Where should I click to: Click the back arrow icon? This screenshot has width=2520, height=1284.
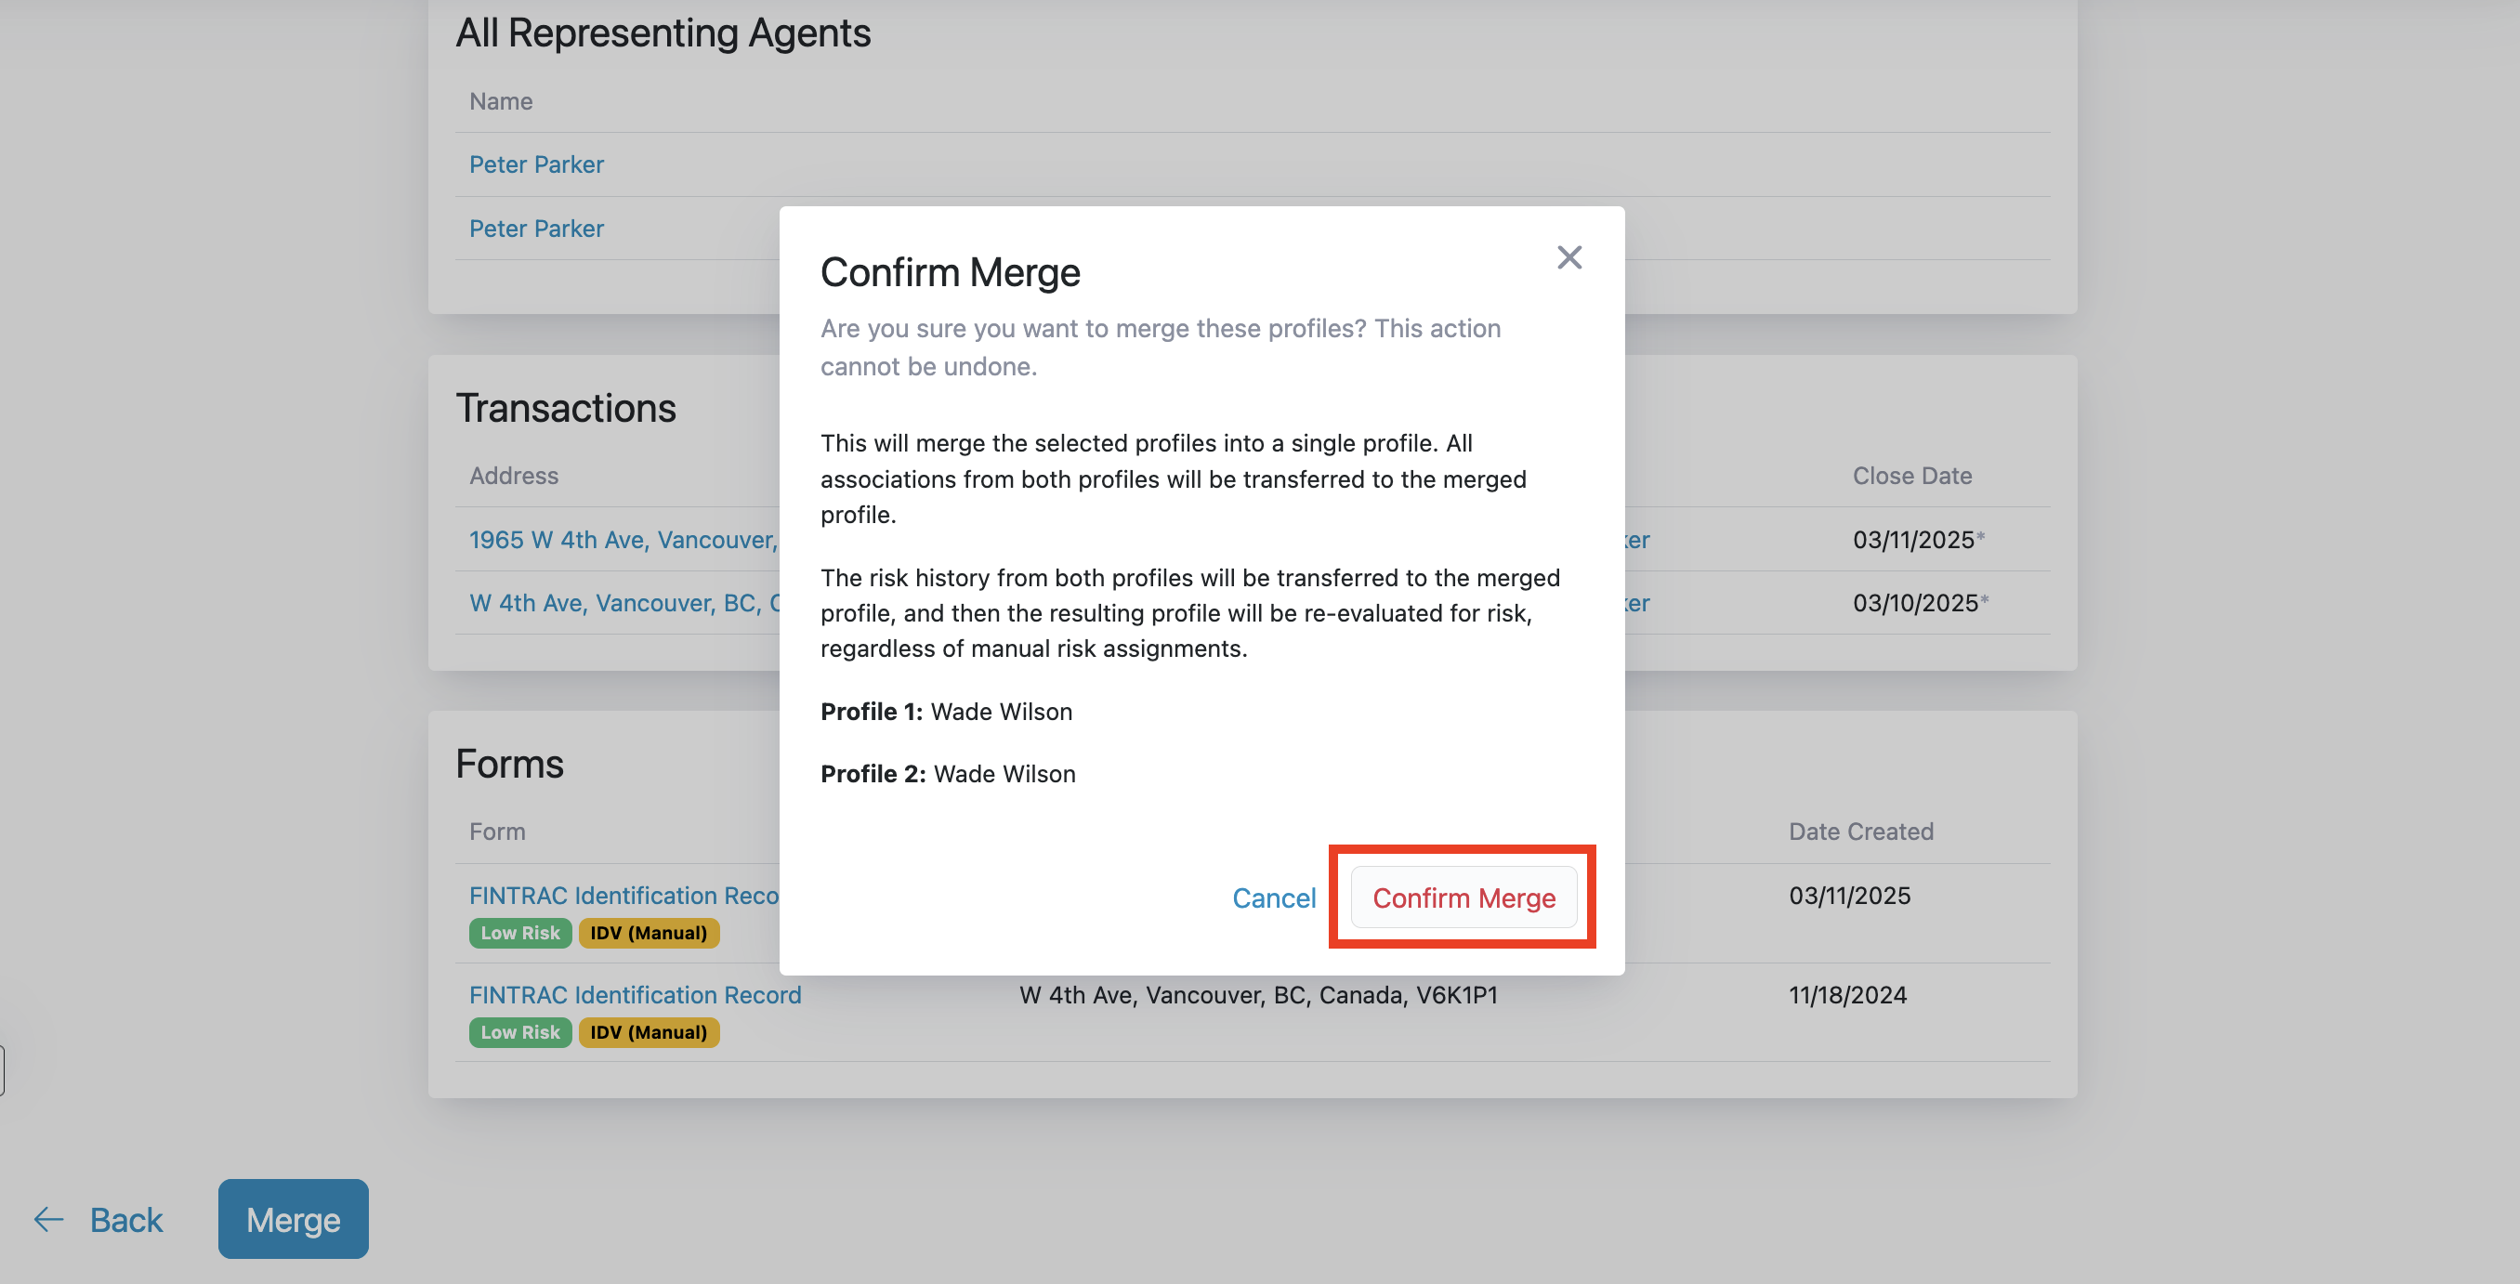click(x=49, y=1218)
